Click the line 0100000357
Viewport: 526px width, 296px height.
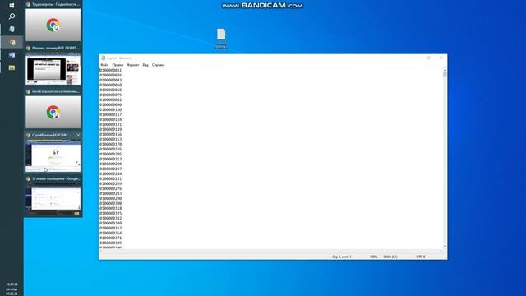[x=111, y=228]
